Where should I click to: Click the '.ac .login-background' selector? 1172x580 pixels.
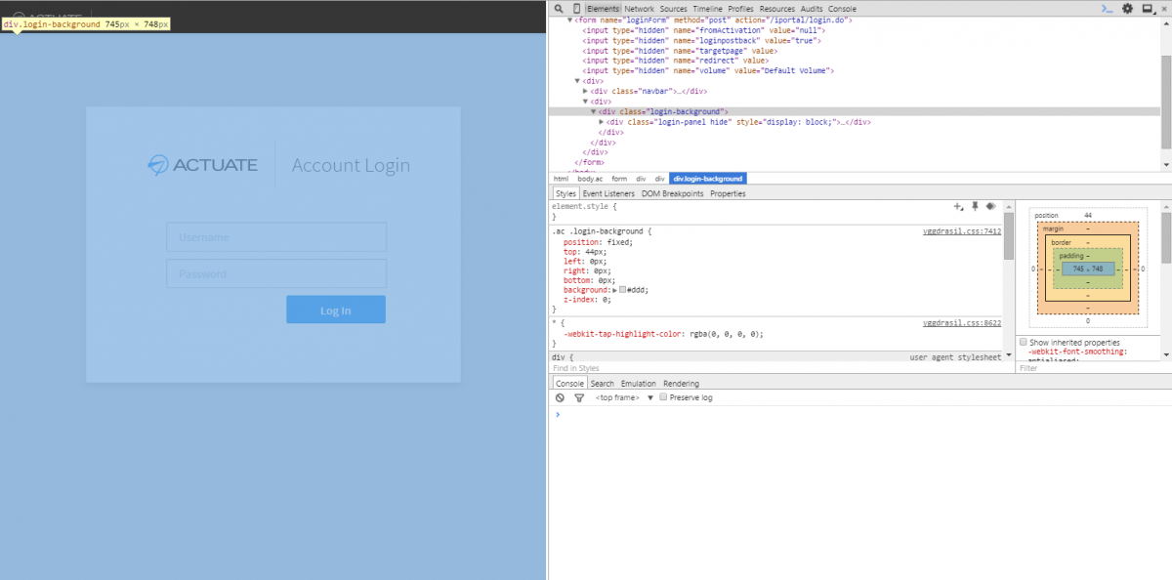click(x=599, y=231)
